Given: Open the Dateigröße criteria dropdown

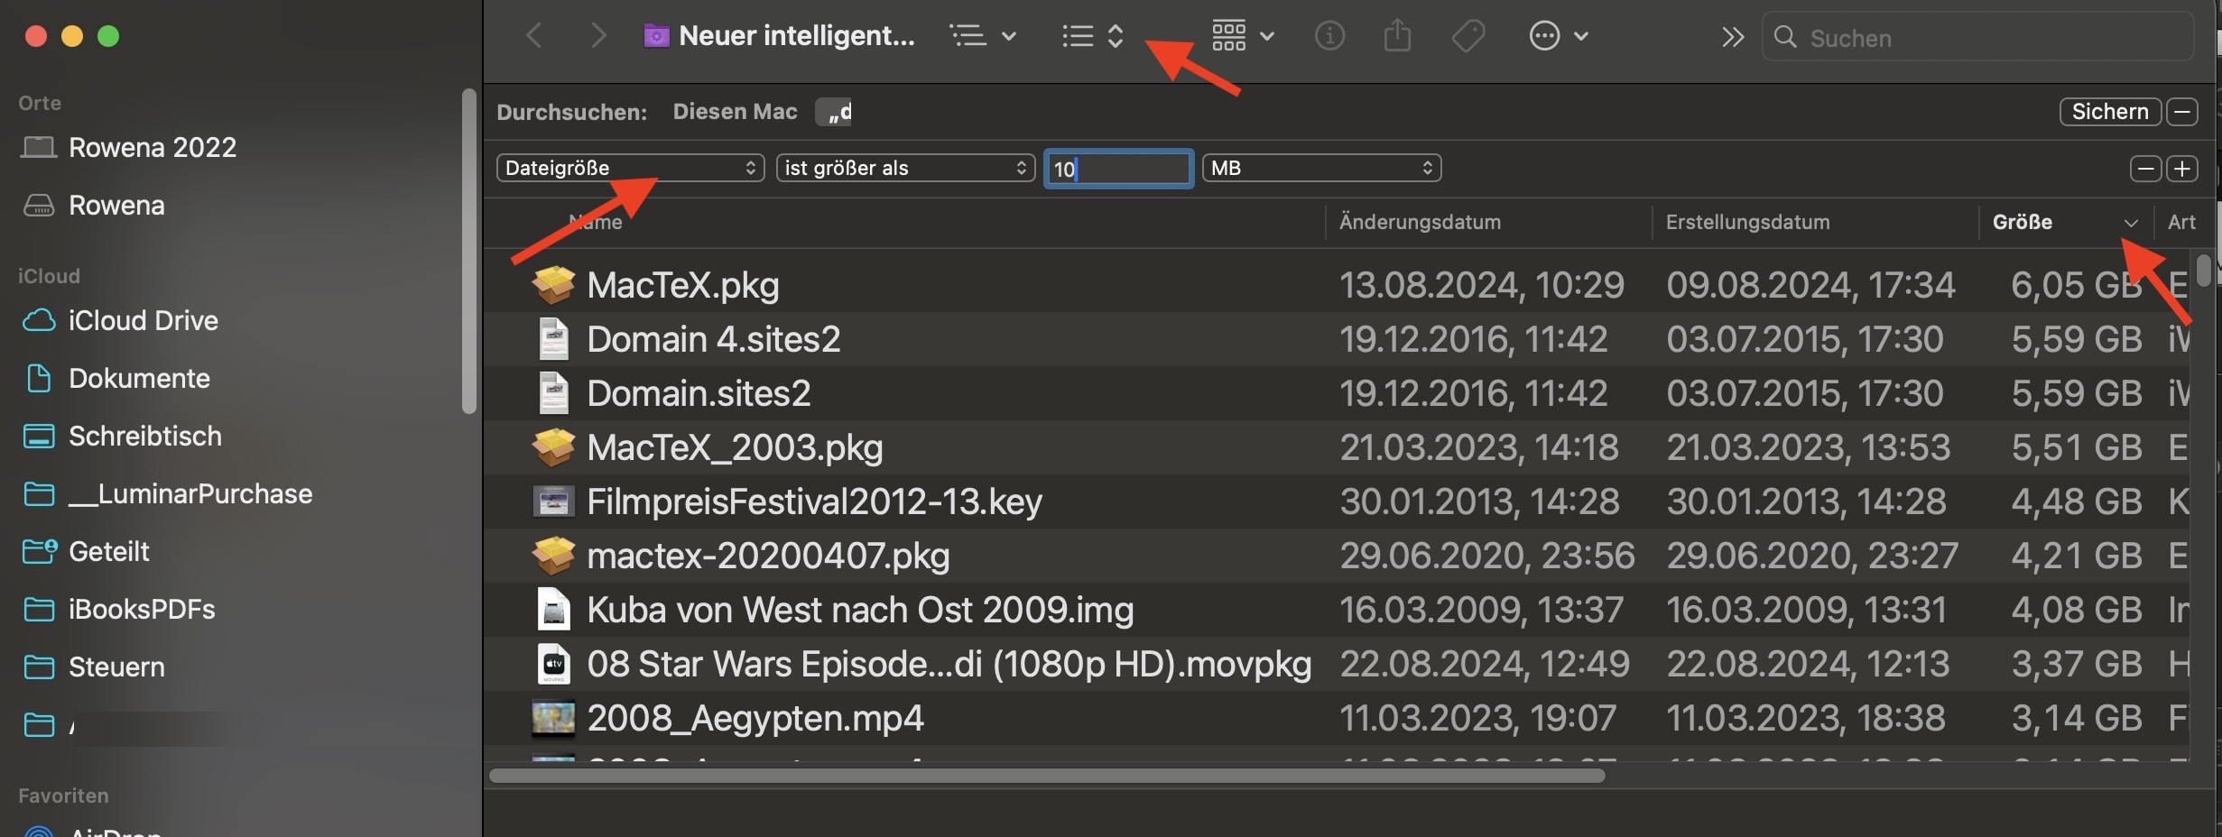Looking at the screenshot, I should pyautogui.click(x=630, y=169).
